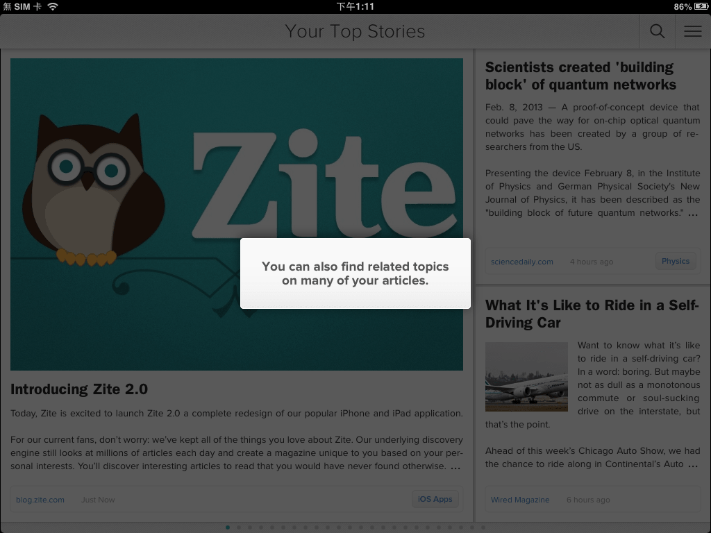Open the hamburger menu icon
Screen dimensions: 711x533
coord(693,31)
